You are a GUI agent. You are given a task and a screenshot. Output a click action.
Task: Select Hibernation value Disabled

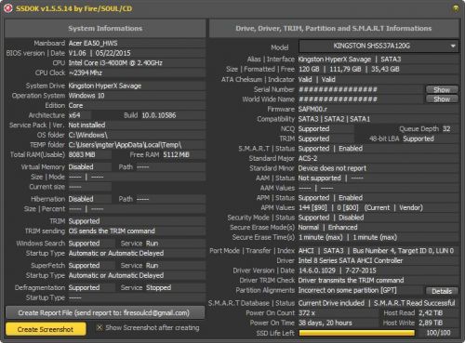[81, 199]
